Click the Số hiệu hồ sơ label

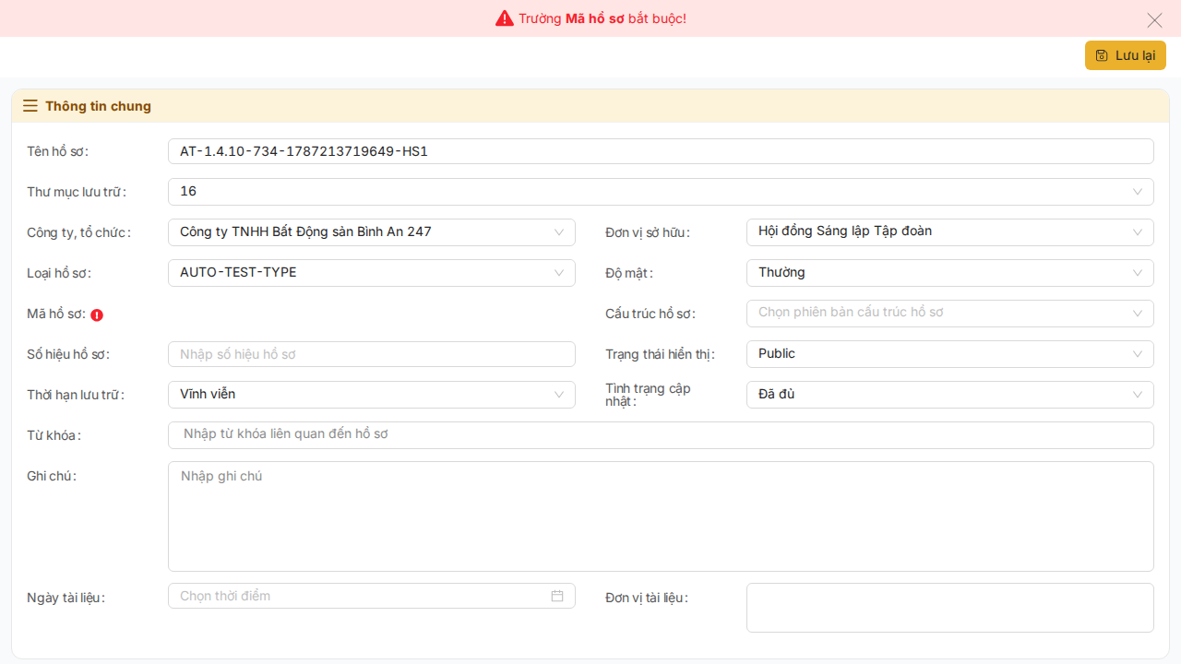(x=68, y=354)
